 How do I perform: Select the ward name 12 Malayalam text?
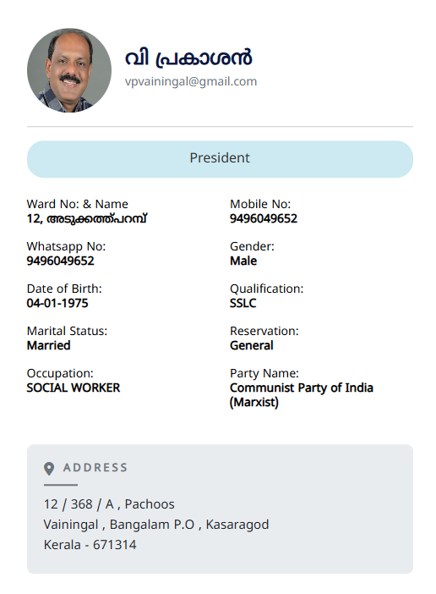pyautogui.click(x=86, y=218)
